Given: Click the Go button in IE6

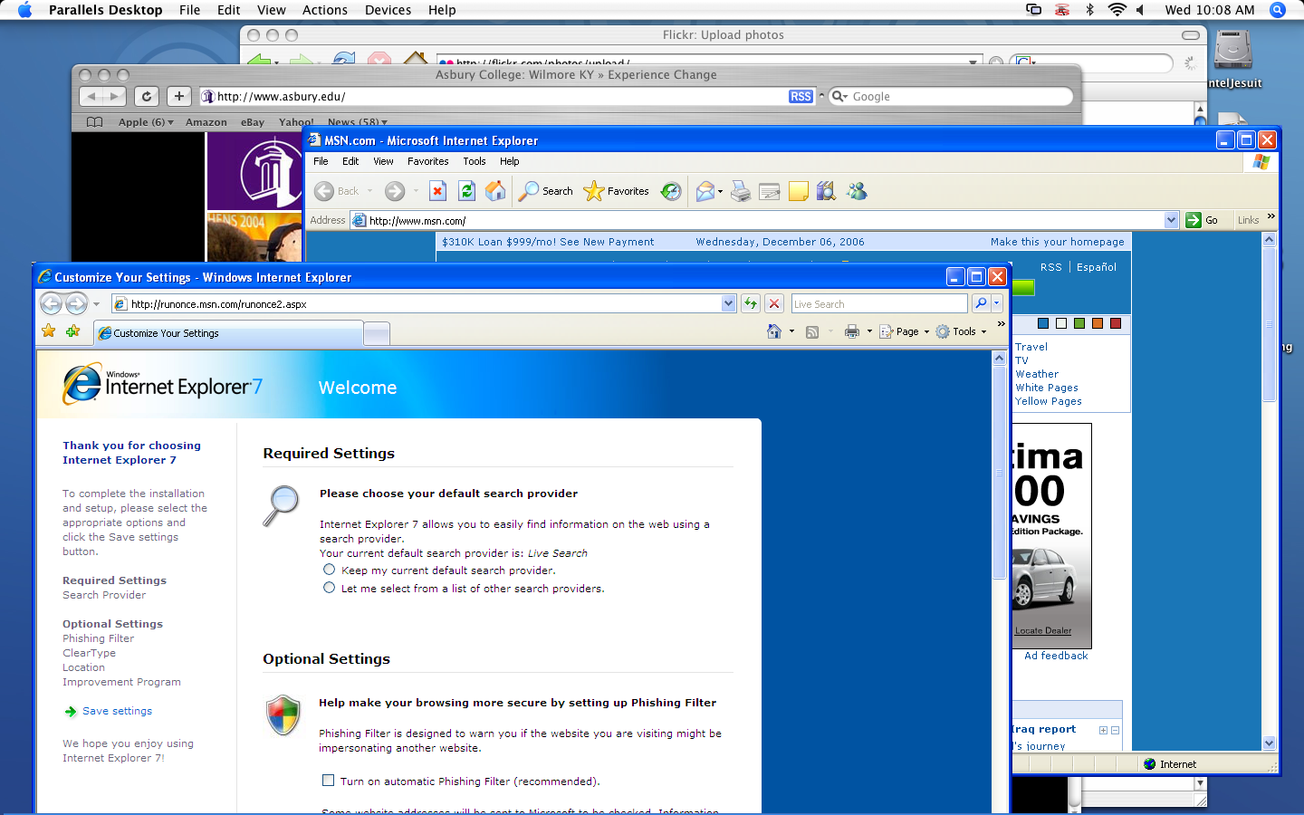Looking at the screenshot, I should 1203,220.
